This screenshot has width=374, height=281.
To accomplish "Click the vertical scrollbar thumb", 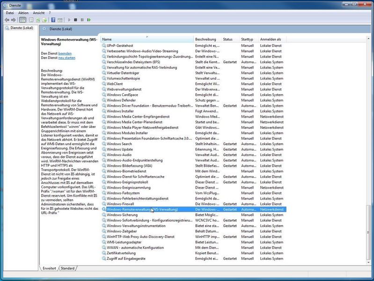I will click(x=368, y=232).
